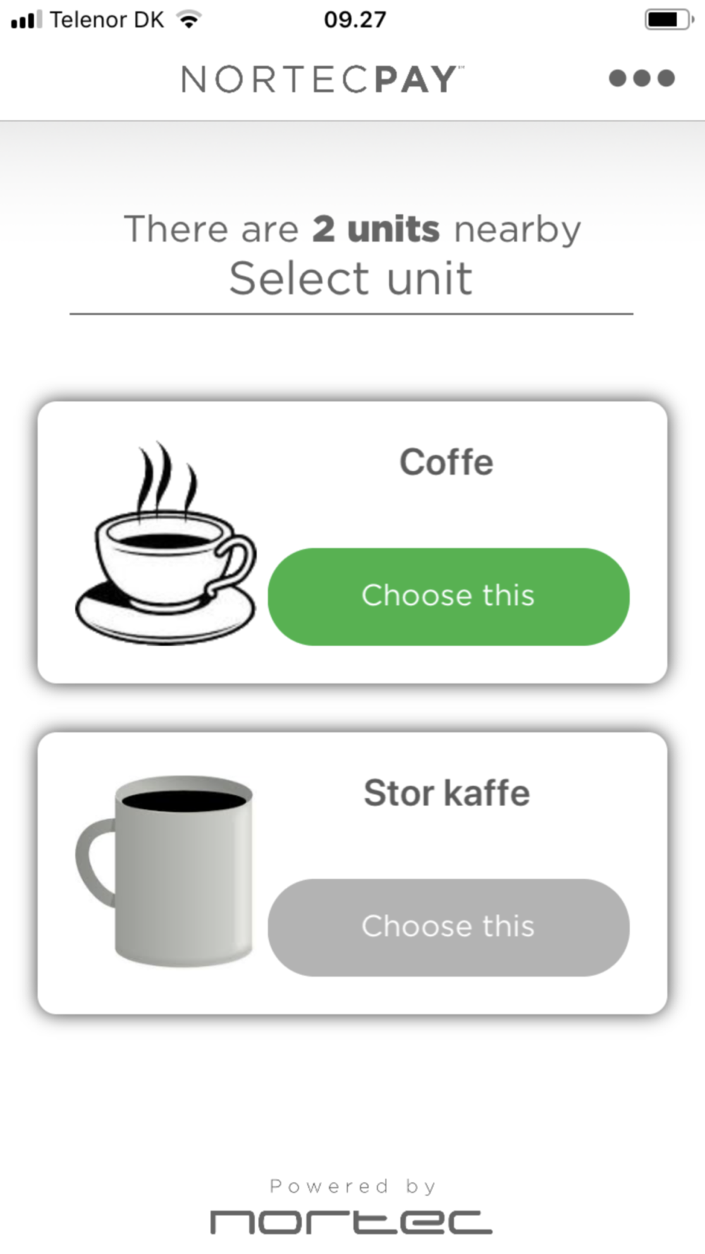Tap the steaming coffee cup icon
The width and height of the screenshot is (705, 1254).
[166, 542]
